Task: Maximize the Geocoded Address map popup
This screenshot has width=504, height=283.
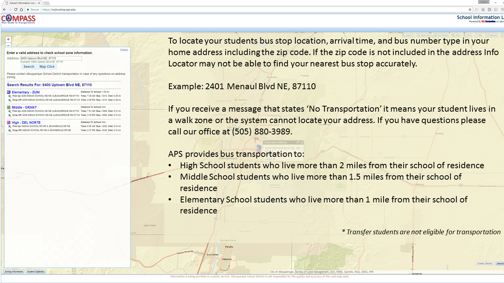Action: coord(298,143)
